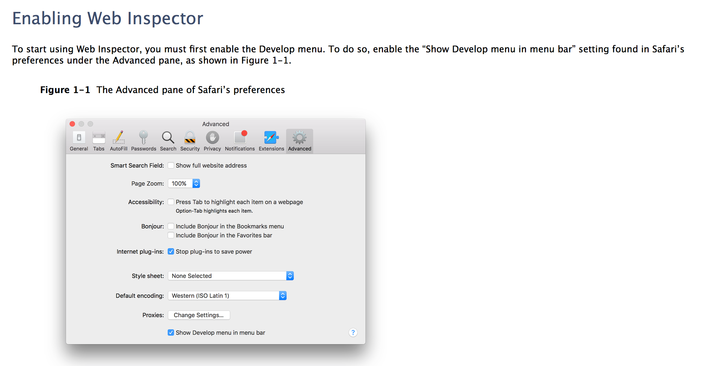Open the Notifications preferences pane
The height and width of the screenshot is (366, 721).
click(240, 141)
